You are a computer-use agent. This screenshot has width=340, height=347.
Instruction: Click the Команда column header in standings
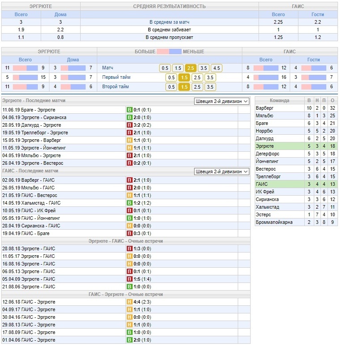280,100
